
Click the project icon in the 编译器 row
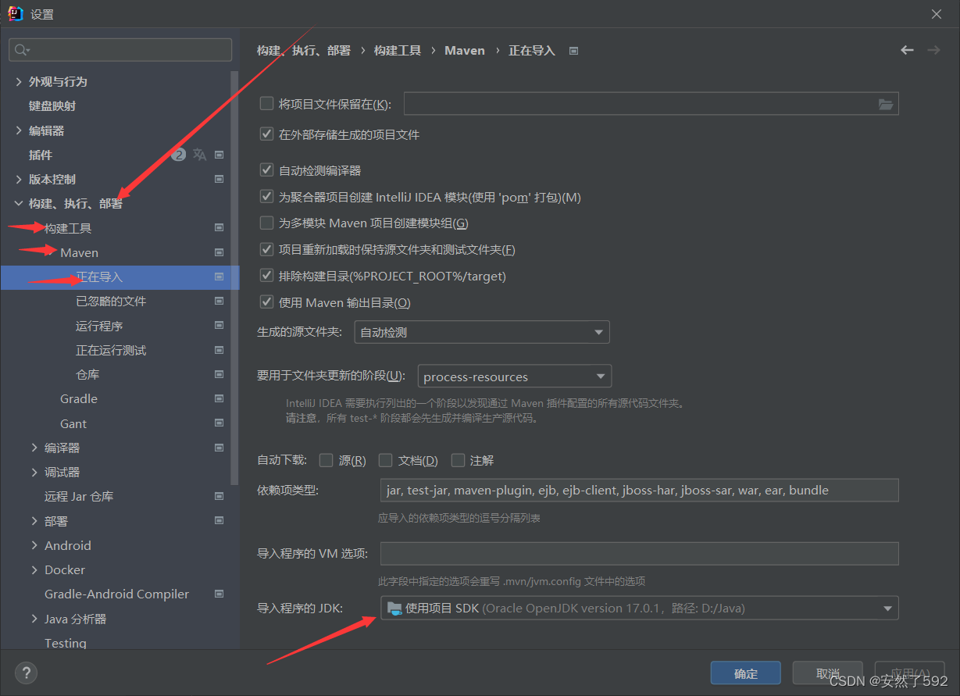pyautogui.click(x=219, y=448)
